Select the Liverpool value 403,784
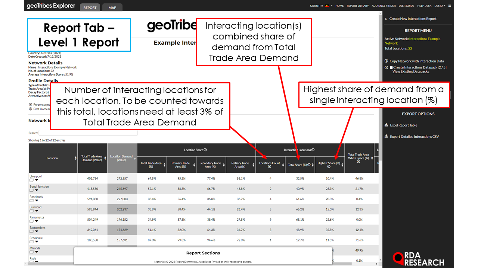This screenshot has height=268, width=478. (x=93, y=179)
